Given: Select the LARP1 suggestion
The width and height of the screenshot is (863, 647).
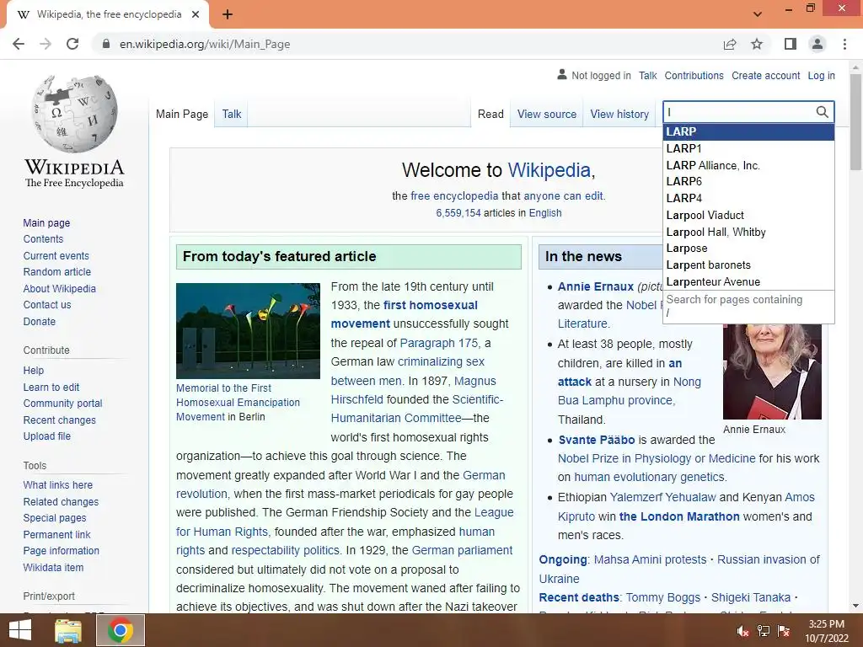Looking at the screenshot, I should tap(748, 148).
